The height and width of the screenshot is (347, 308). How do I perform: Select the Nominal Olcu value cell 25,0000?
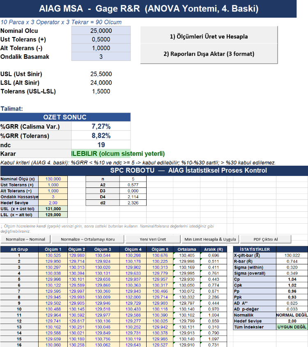101,30
